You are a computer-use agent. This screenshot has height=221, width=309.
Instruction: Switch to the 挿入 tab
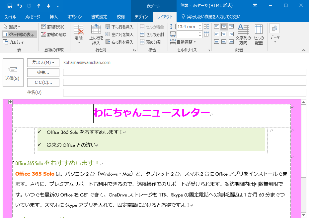click(x=54, y=17)
